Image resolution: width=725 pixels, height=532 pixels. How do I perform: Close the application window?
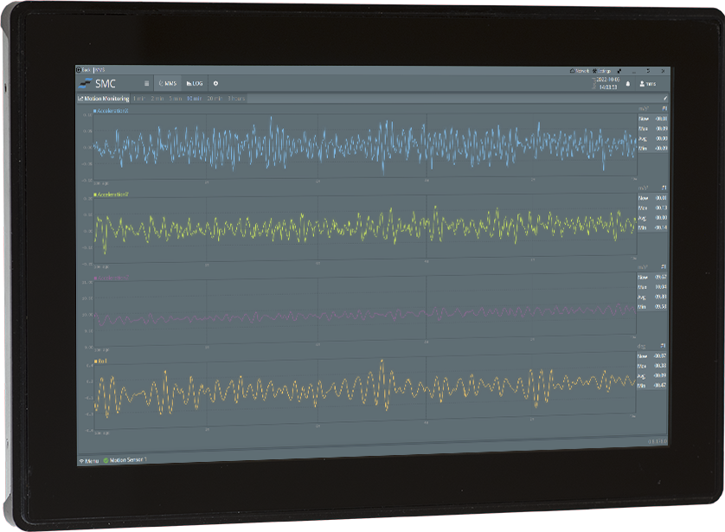(663, 71)
